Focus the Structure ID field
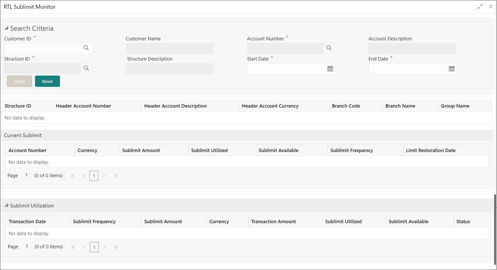Image resolution: width=497 pixels, height=270 pixels. (x=42, y=69)
